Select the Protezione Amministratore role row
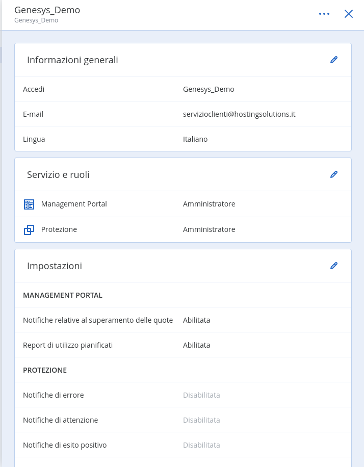Viewport: 364px width, 467px height. click(x=183, y=229)
